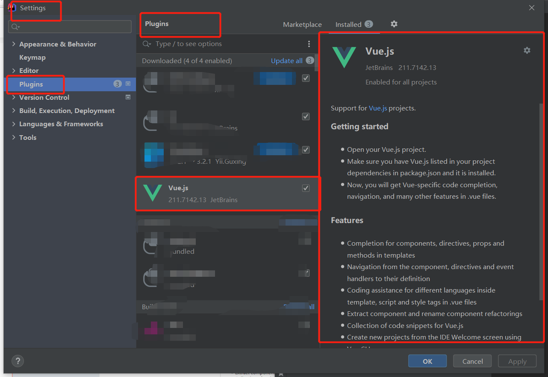Toggle the checkbox of the Yii.Guxing plugin

(x=306, y=150)
